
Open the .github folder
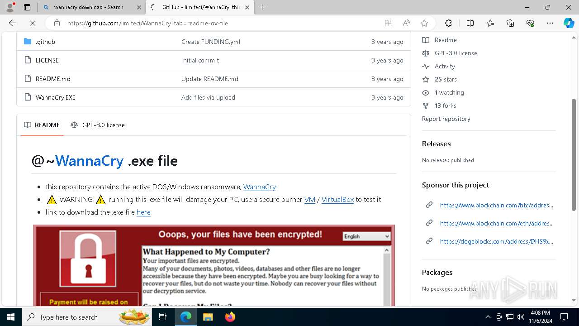click(x=45, y=42)
